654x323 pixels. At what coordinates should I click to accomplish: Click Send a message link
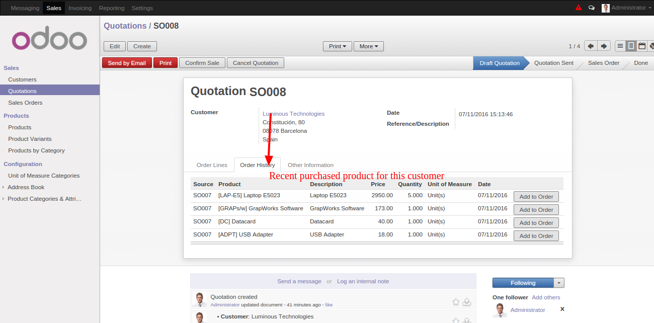coord(299,281)
